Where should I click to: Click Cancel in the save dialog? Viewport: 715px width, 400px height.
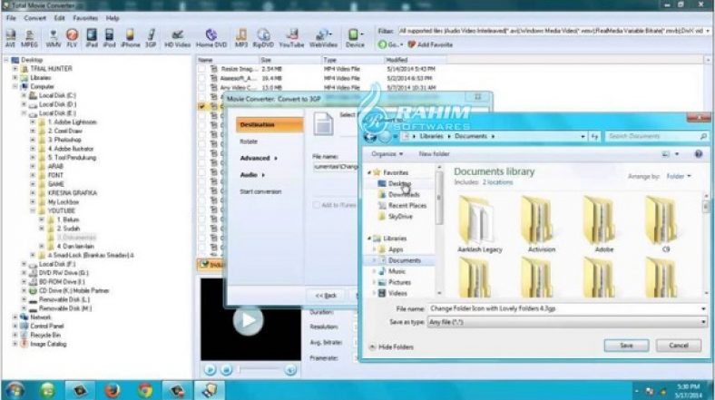(679, 346)
